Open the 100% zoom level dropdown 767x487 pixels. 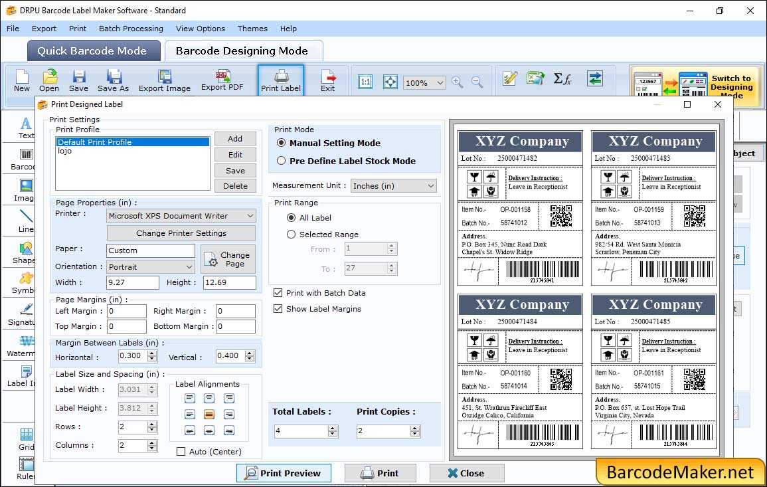[x=424, y=82]
